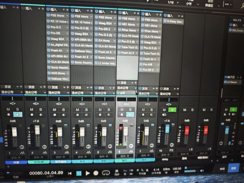Select the 混响 channel name label

(x=184, y=158)
